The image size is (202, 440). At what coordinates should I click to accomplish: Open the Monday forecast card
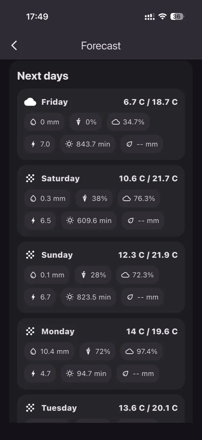(101, 354)
